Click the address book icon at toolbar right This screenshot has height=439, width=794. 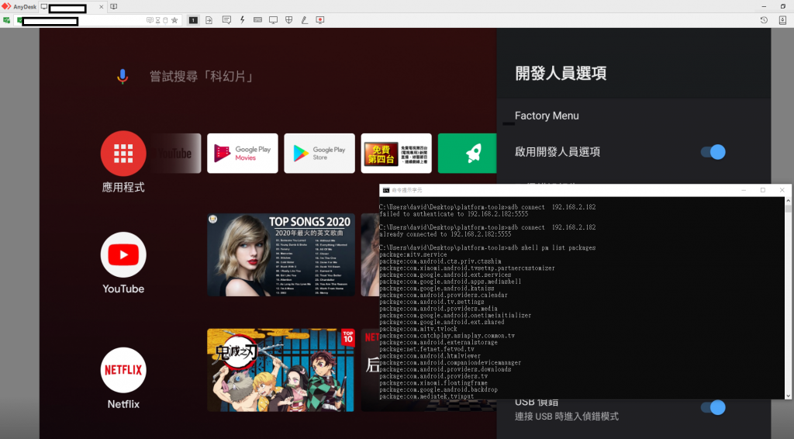[779, 19]
